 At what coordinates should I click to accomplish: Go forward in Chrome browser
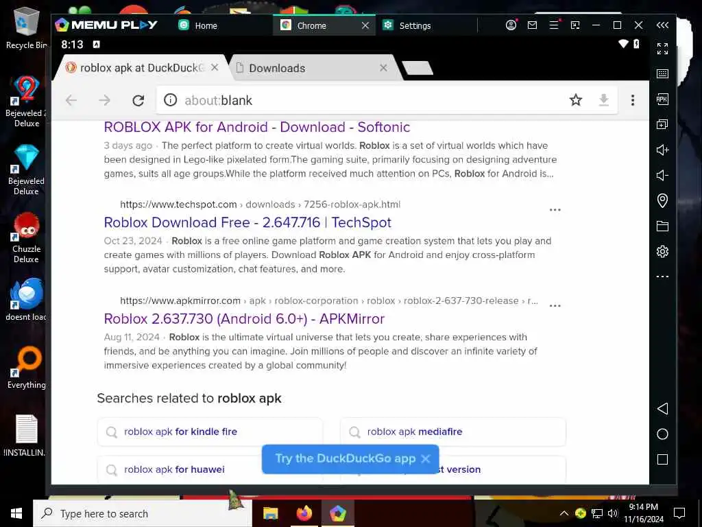pyautogui.click(x=104, y=100)
